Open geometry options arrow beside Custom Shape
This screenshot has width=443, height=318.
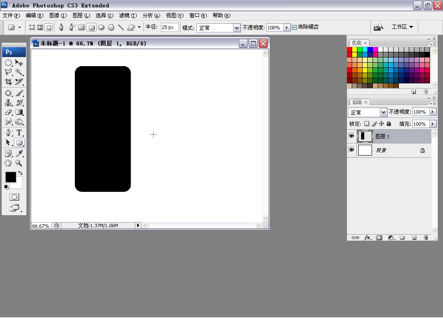[x=139, y=27]
